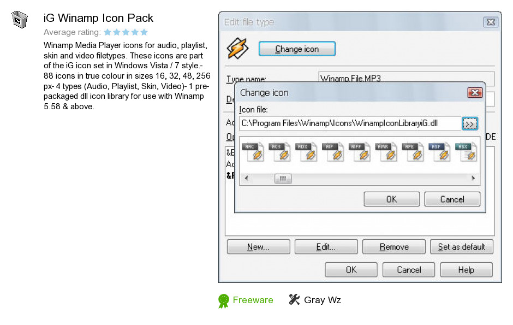Image resolution: width=513 pixels, height=325 pixels.
Task: Select the ADX file type icon
Action: coord(306,152)
